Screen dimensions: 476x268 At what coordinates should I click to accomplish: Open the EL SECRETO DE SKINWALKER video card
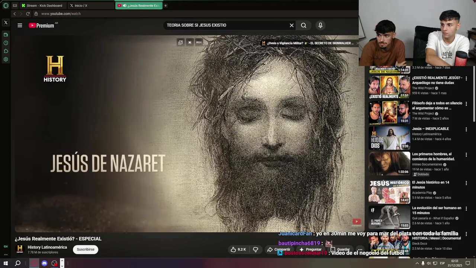(308, 43)
